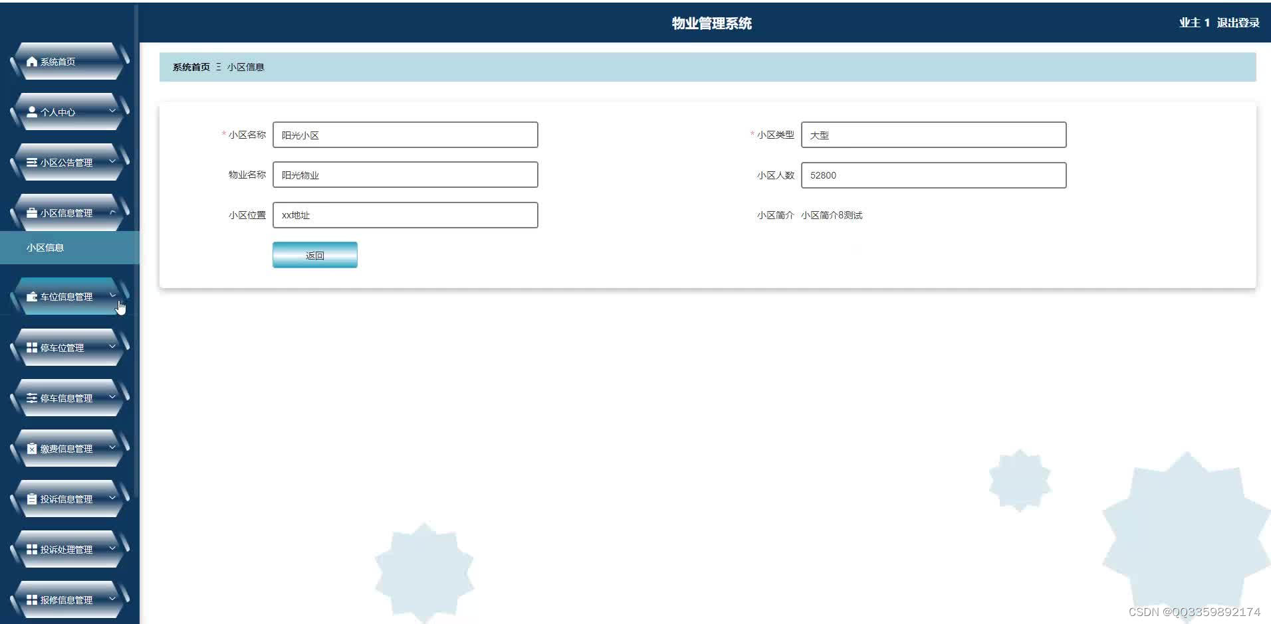Click the 小区简介 field label
This screenshot has width=1271, height=624.
pyautogui.click(x=776, y=215)
